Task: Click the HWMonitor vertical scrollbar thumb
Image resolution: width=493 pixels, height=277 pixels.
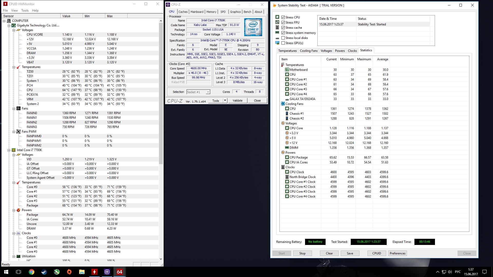Action: (161, 94)
